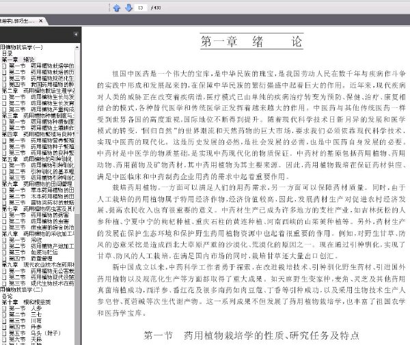The height and width of the screenshot is (345, 410).
Task: Open bookmark 第二节 药用植物种子繁殖
Action: pos(42,147)
